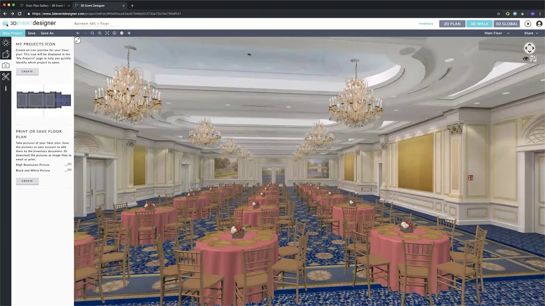Click the navigation direction pad control
This screenshot has width=545, height=306.
[529, 48]
